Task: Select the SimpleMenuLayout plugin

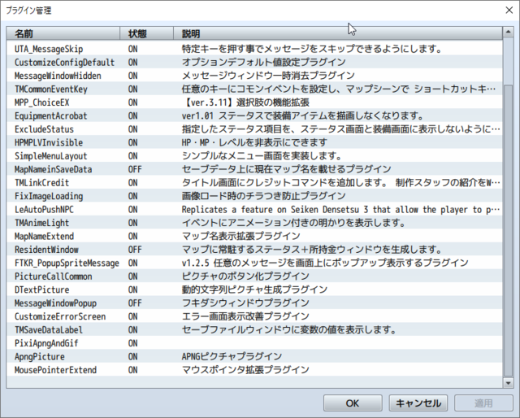Action: (254, 156)
